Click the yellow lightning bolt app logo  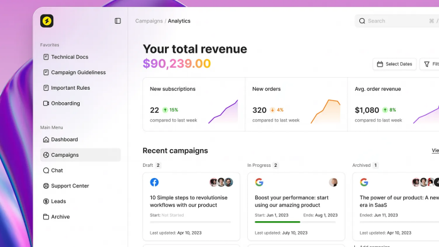tap(47, 21)
